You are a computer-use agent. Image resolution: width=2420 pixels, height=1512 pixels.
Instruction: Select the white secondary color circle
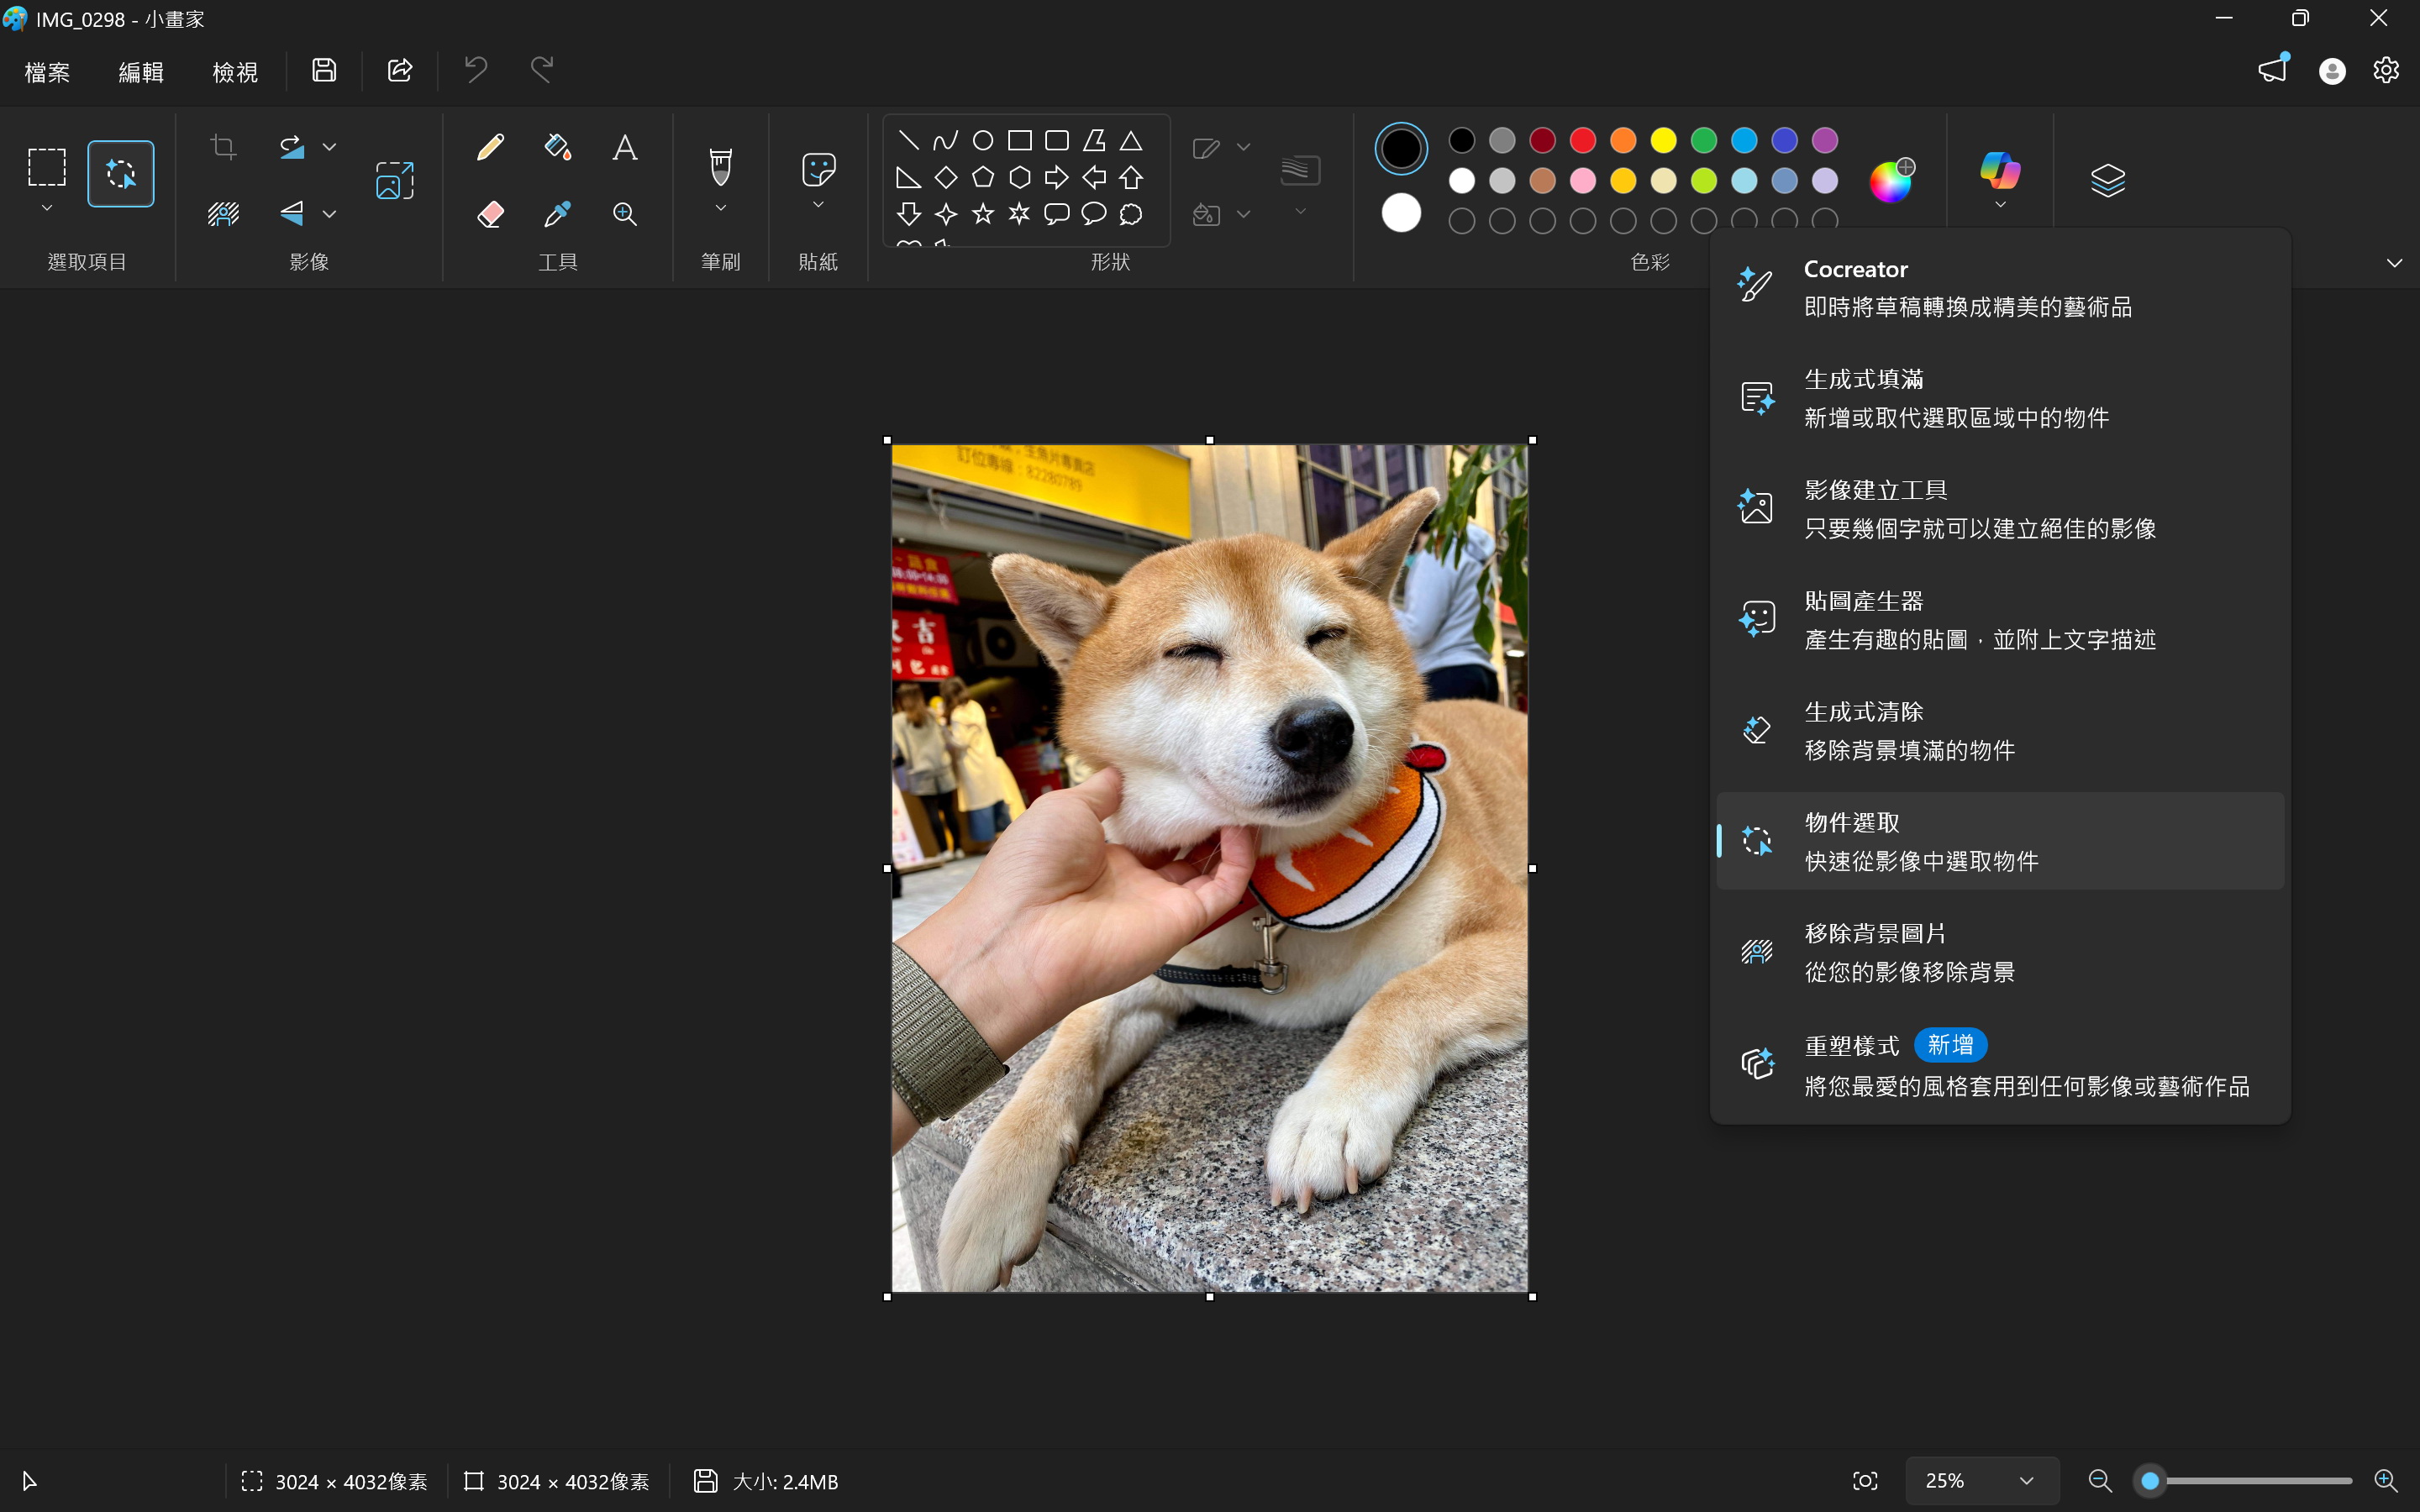tap(1401, 213)
